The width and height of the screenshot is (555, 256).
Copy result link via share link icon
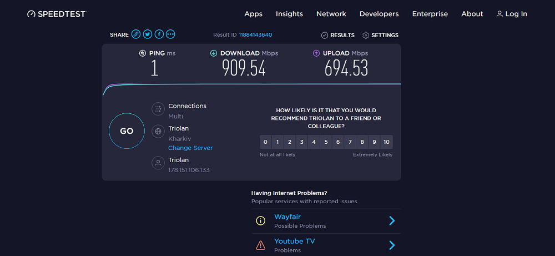point(136,34)
